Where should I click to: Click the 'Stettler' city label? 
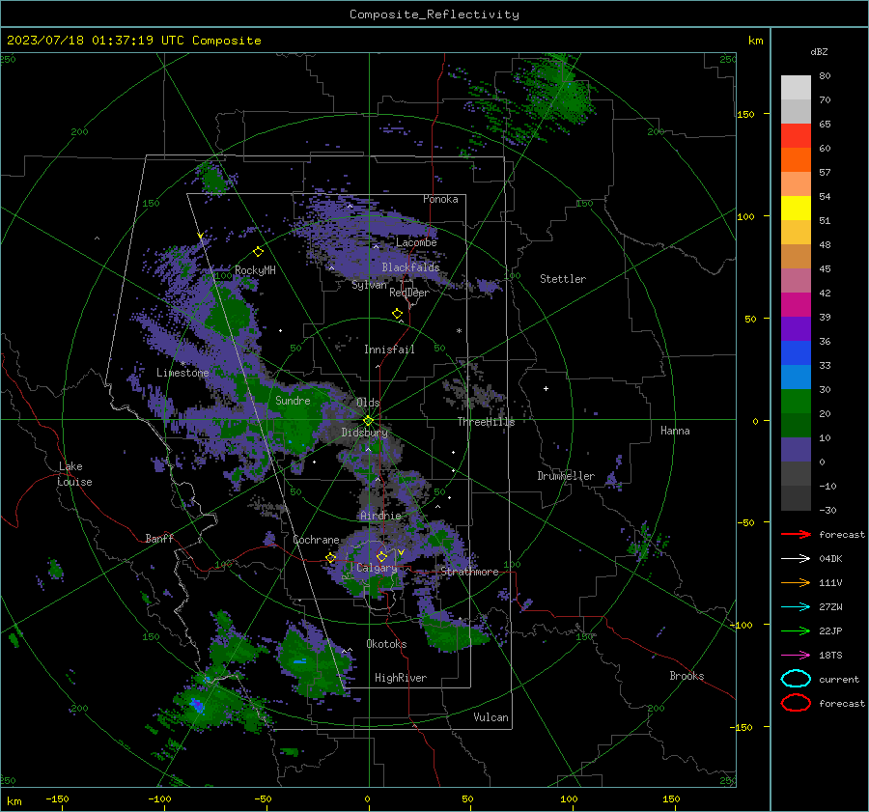[x=563, y=279]
